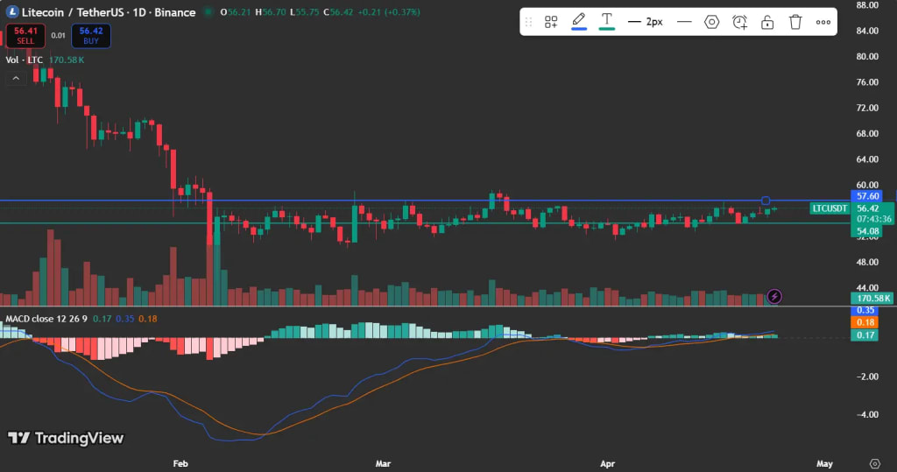Click the red 56.41 SELL button

[x=25, y=36]
